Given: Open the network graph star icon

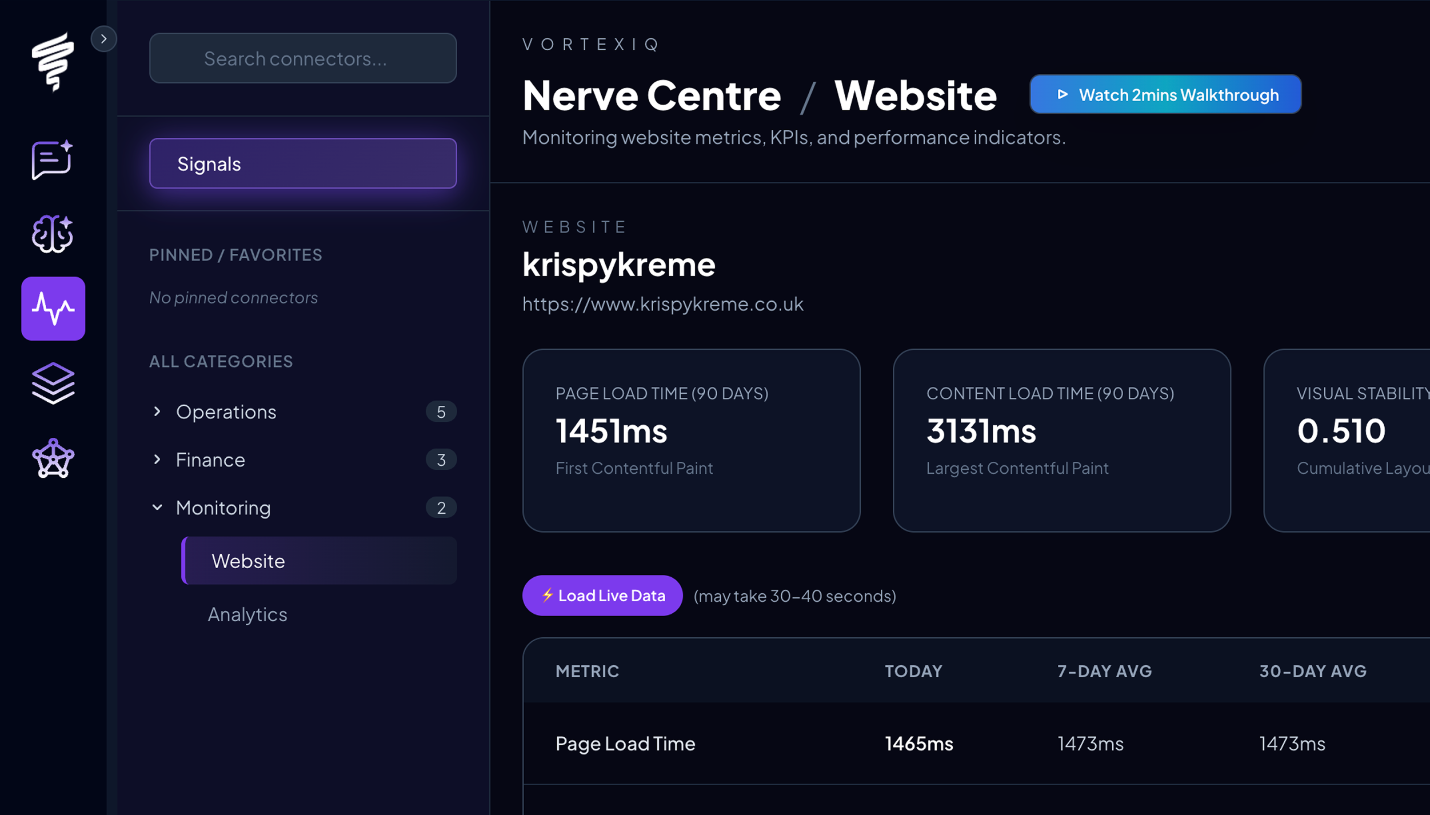Looking at the screenshot, I should (x=53, y=458).
